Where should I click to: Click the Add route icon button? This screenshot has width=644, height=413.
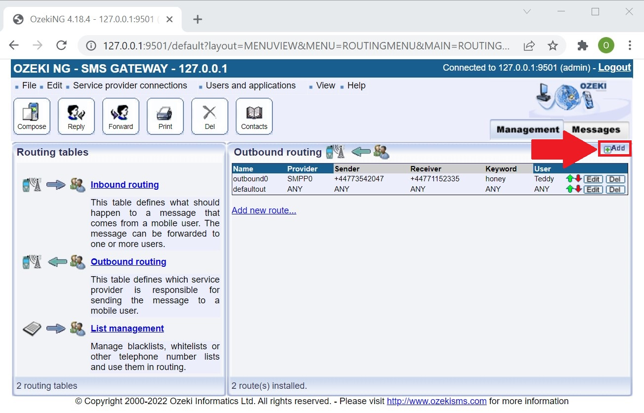[614, 149]
